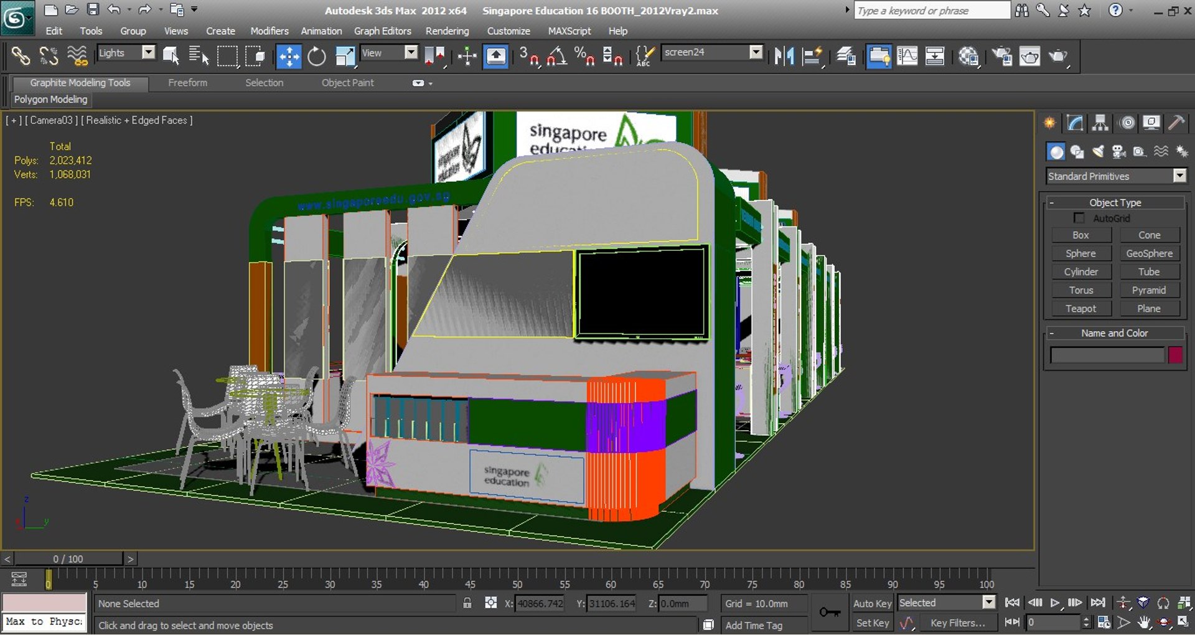Open Edit Named Selection Sets
This screenshot has height=635, width=1195.
coord(645,56)
